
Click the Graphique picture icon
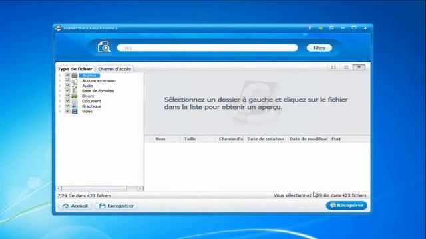point(75,106)
